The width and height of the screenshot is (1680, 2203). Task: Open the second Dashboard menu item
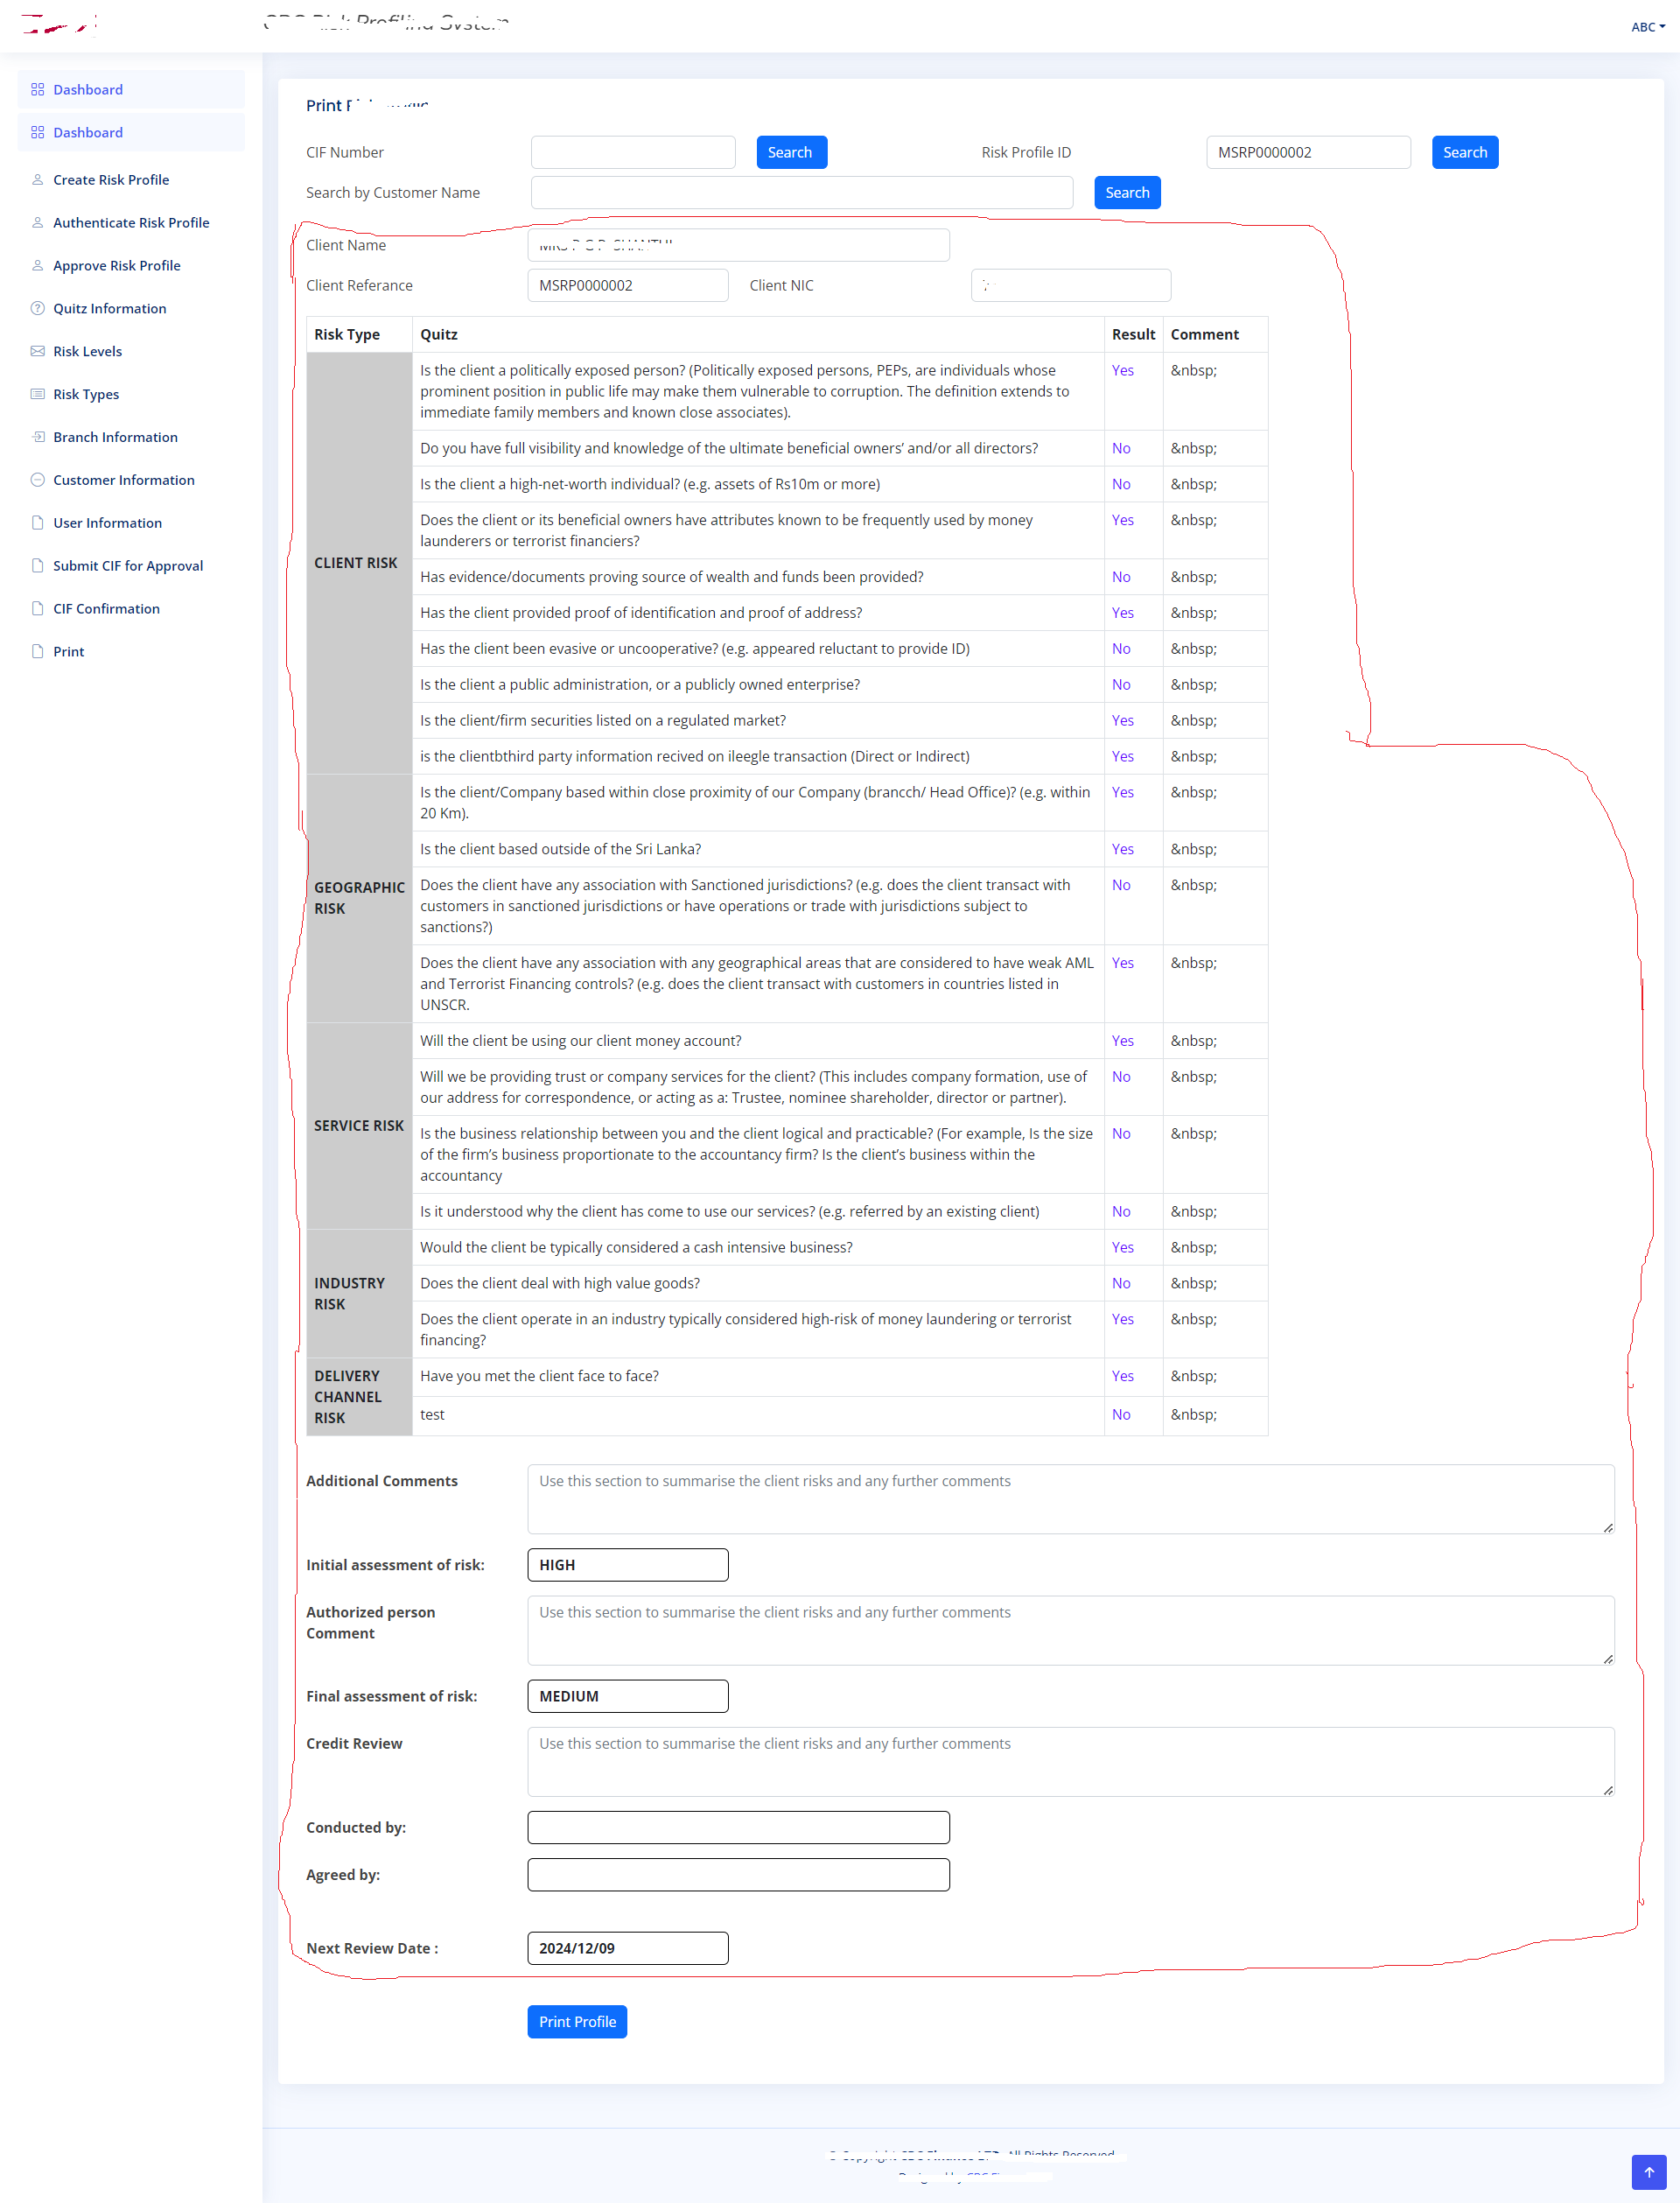[131, 132]
